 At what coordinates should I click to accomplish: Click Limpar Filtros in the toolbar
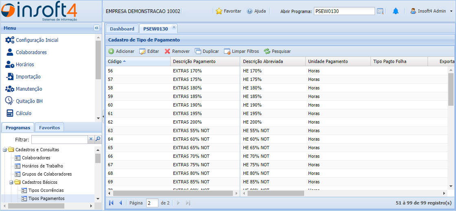pyautogui.click(x=241, y=51)
